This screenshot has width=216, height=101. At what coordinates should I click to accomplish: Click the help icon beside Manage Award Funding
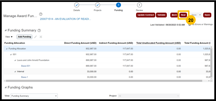tap(41, 14)
